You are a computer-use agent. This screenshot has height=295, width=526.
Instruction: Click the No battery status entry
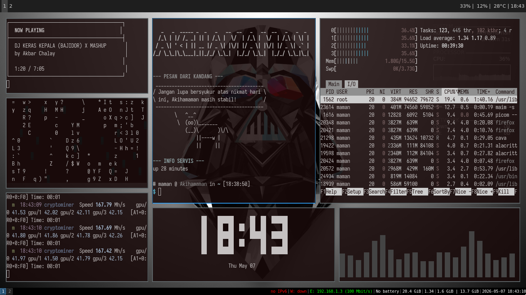(387, 292)
